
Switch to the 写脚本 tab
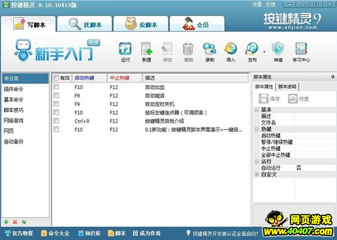pyautogui.click(x=29, y=24)
